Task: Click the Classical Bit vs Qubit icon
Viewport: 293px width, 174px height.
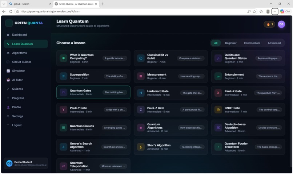Action: click(141, 58)
